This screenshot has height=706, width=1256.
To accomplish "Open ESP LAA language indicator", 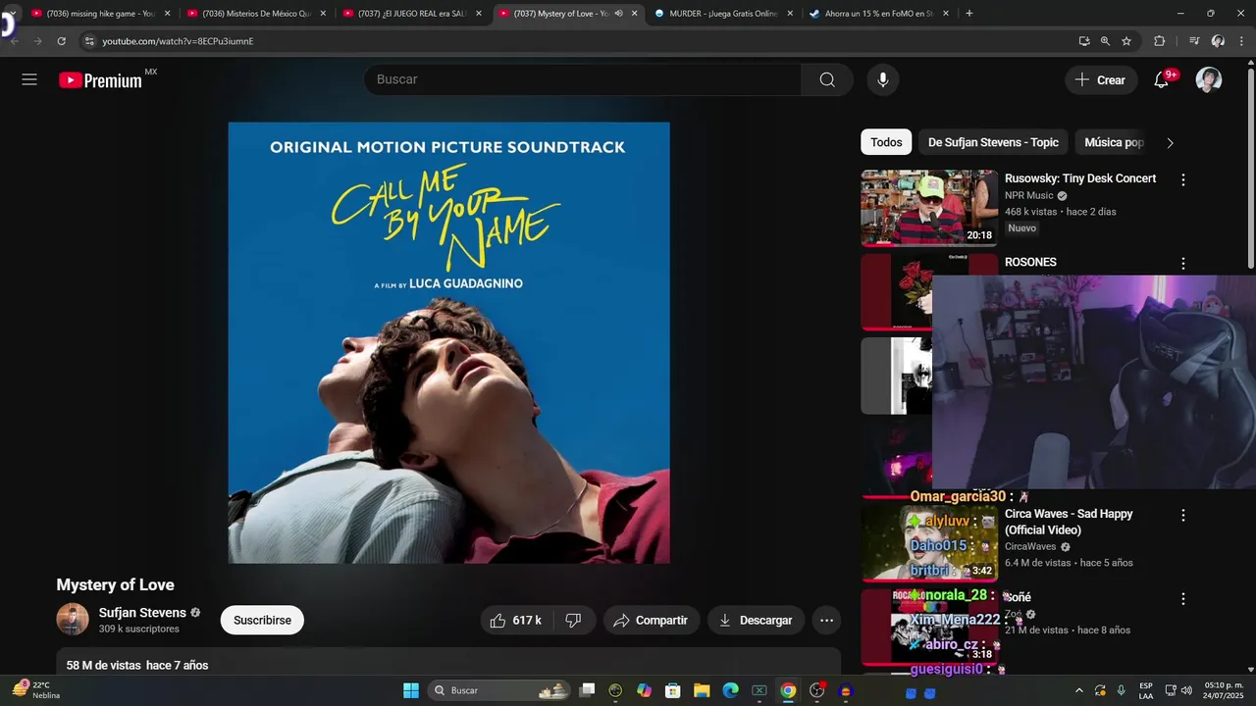I will [1146, 690].
